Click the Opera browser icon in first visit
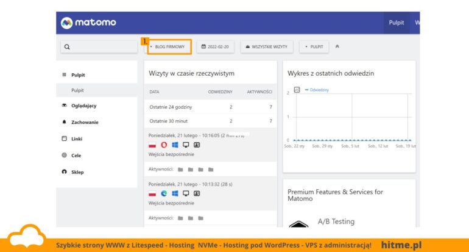The image size is (469, 252). [x=164, y=145]
